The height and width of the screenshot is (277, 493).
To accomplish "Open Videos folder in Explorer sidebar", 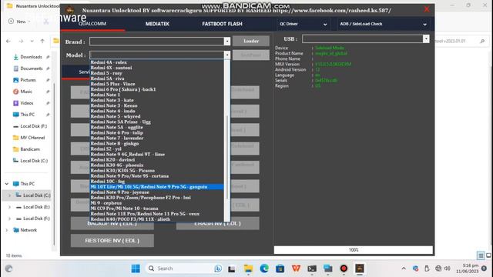I will click(x=27, y=103).
